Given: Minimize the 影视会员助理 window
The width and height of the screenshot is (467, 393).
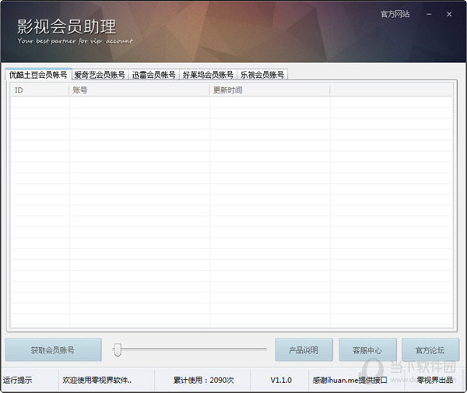Looking at the screenshot, I should pyautogui.click(x=429, y=14).
